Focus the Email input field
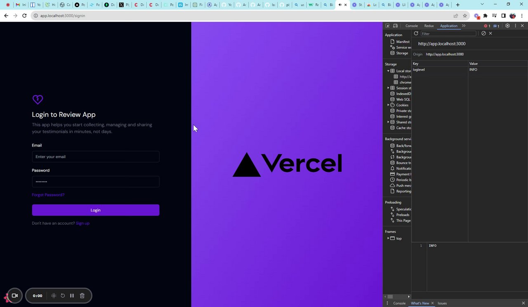Screen dimensions: 528x307 tap(96, 157)
